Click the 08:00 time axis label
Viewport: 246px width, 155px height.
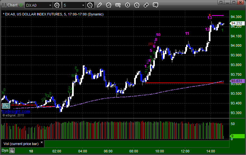(134, 151)
